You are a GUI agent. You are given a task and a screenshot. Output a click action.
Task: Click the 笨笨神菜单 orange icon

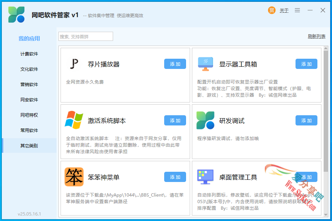[74, 177]
